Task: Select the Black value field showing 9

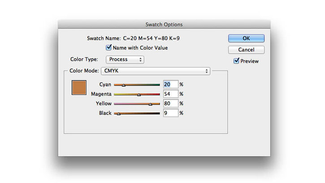Action: point(171,113)
